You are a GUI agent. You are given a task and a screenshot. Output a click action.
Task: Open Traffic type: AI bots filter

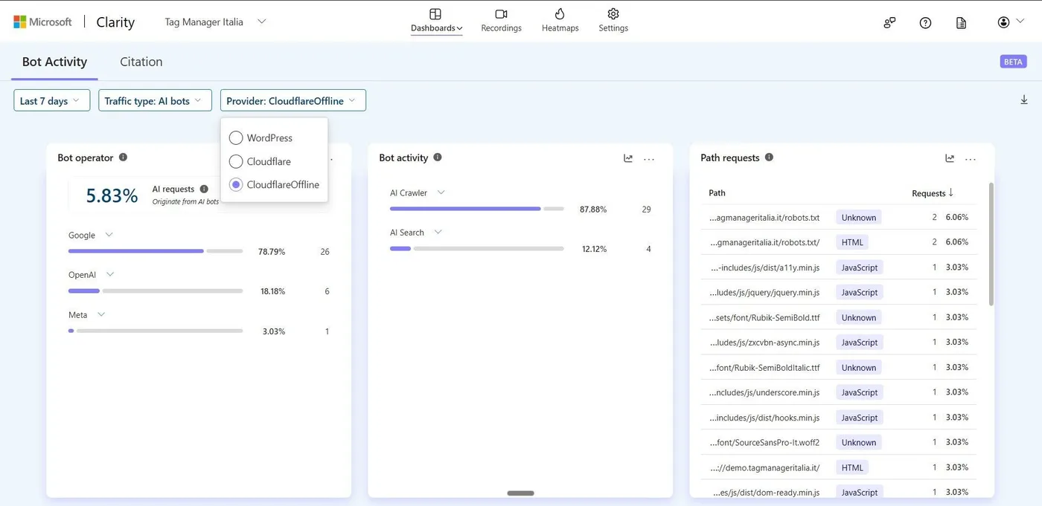click(155, 100)
